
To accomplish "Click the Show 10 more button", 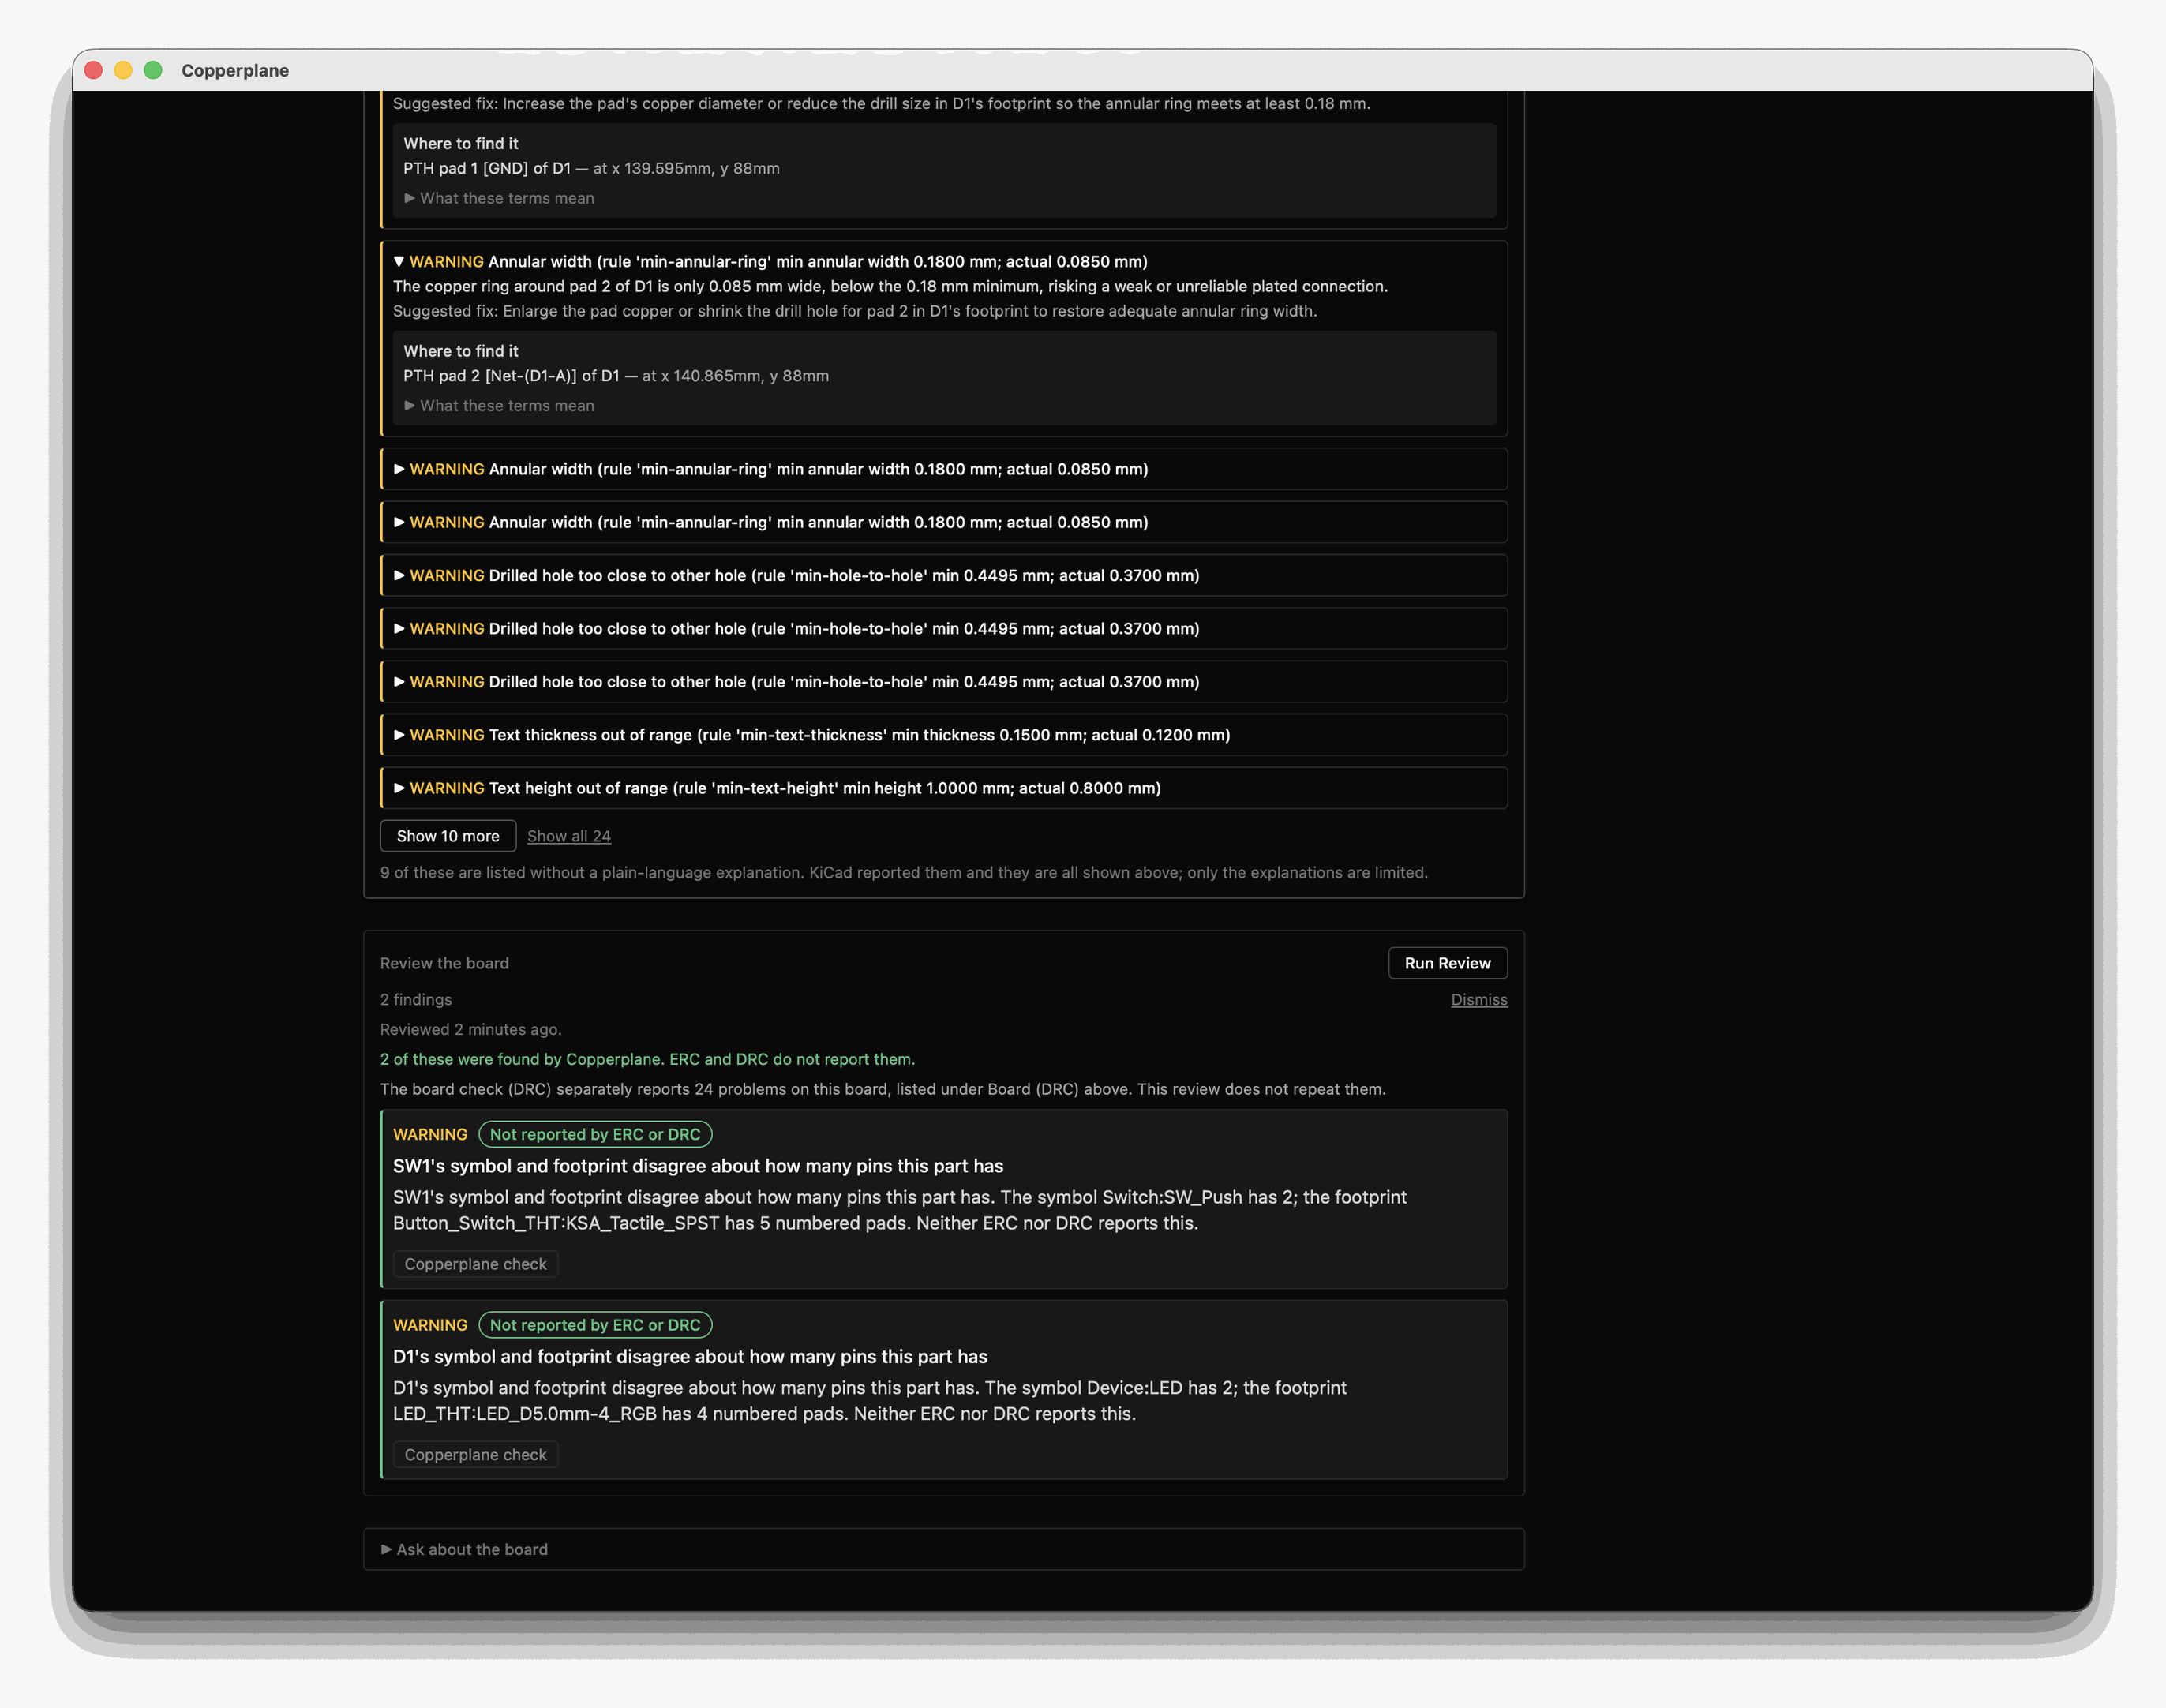I will [x=448, y=836].
